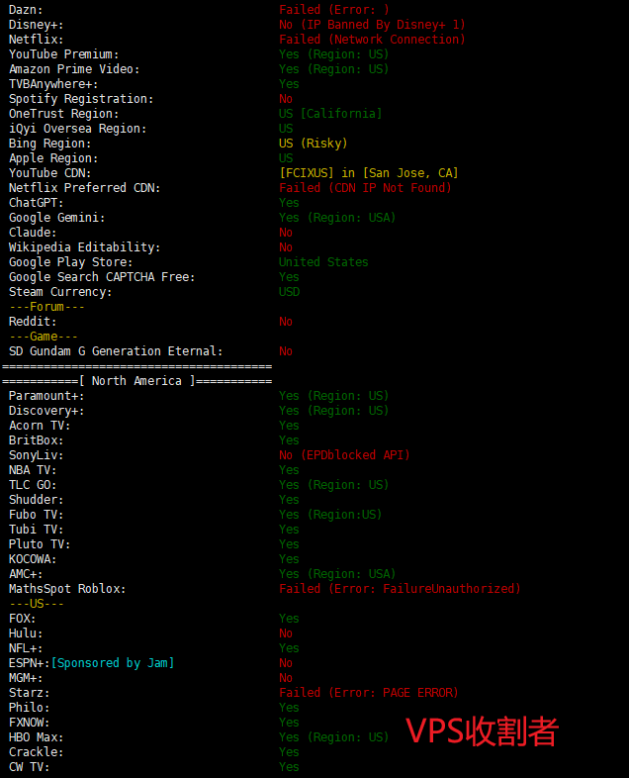Viewport: 629px width, 778px height.
Task: Click the red VPS收割者 watermark text
Action: point(483,730)
